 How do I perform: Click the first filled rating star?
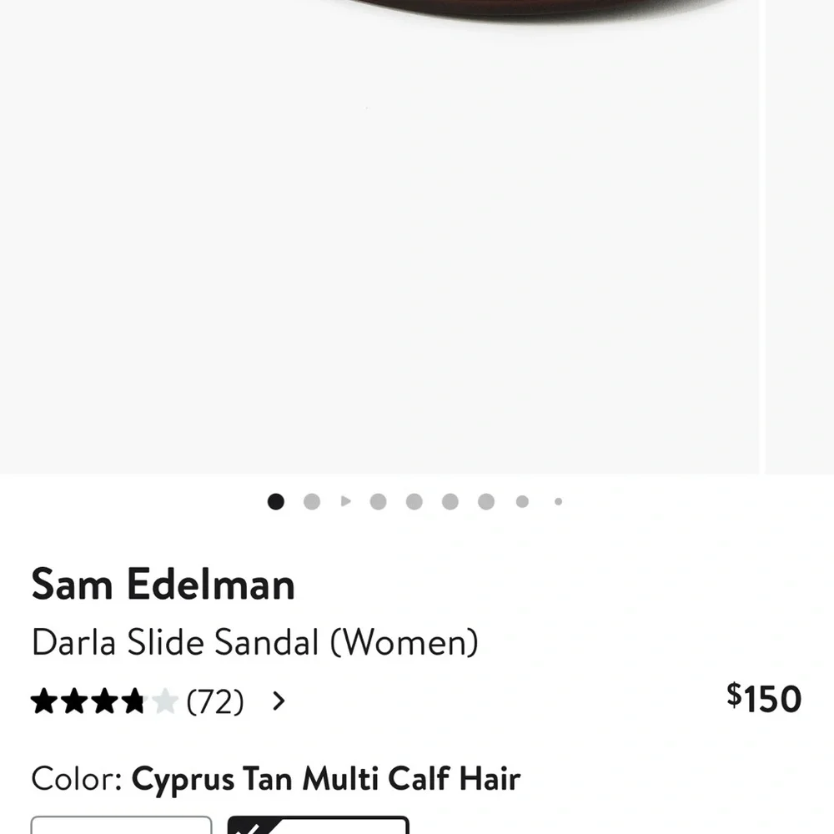pos(46,701)
